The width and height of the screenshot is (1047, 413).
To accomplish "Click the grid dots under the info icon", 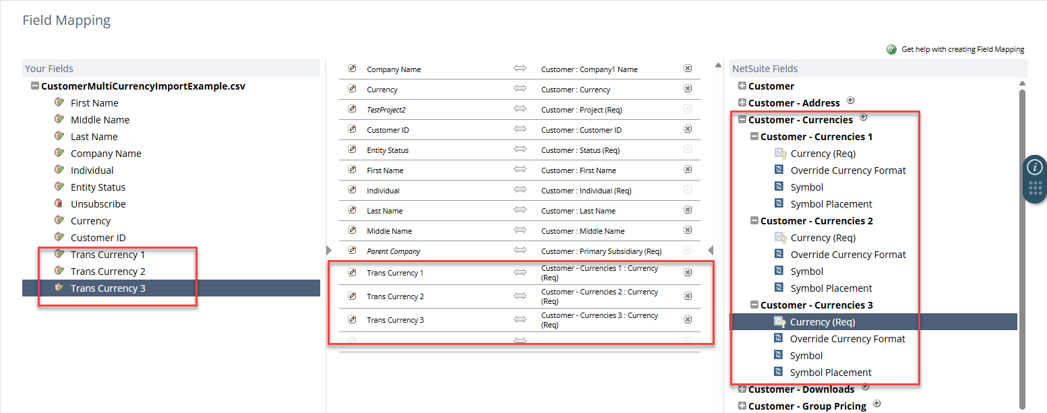I will 1036,188.
